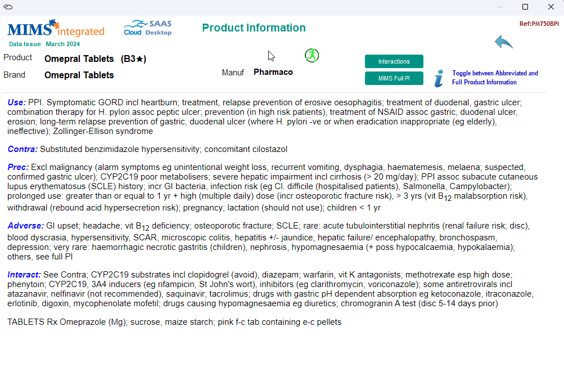The height and width of the screenshot is (367, 564).
Task: Click product name 'Omepral Tablets (B3★)'
Action: 96,59
